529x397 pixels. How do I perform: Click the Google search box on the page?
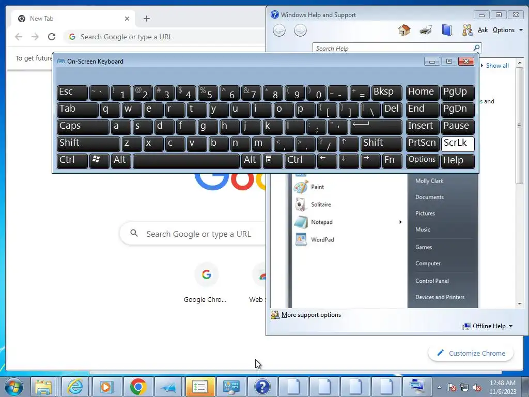[192, 234]
